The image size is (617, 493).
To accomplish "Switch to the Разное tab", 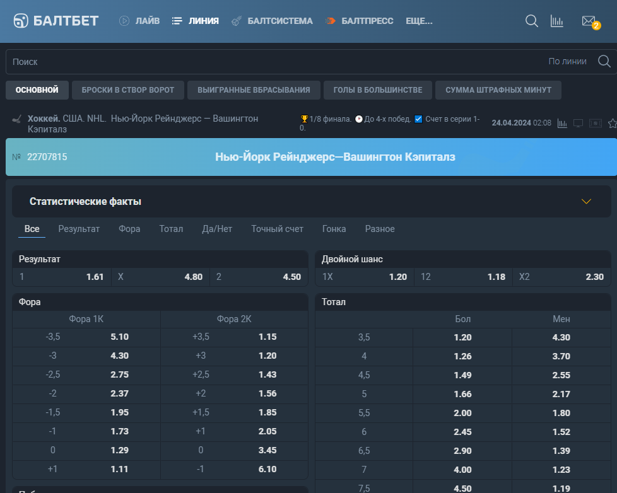I will coord(380,229).
